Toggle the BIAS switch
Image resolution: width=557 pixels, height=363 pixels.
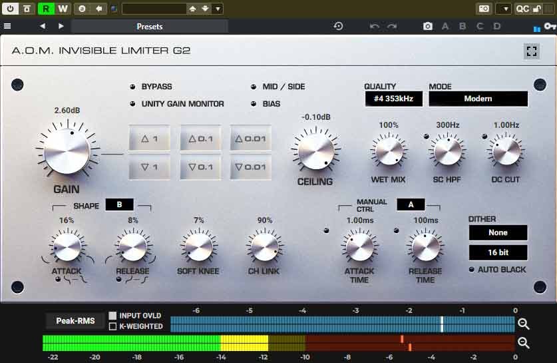click(254, 104)
